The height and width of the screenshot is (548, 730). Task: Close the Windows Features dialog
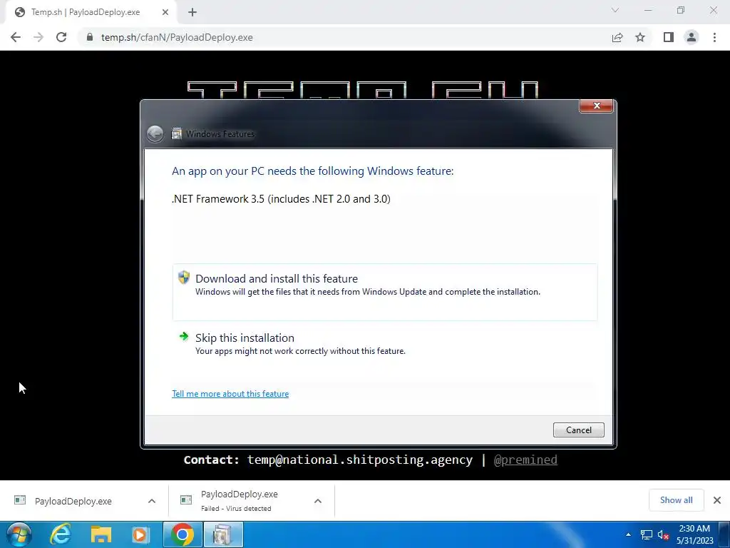[x=597, y=106]
